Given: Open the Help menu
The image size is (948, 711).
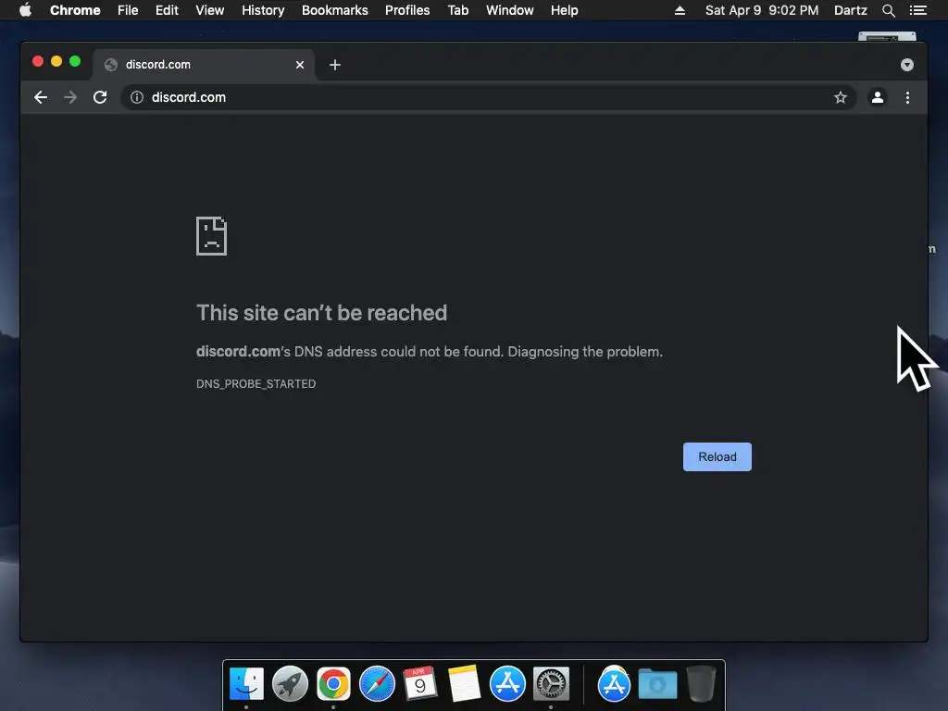Looking at the screenshot, I should click(x=564, y=10).
